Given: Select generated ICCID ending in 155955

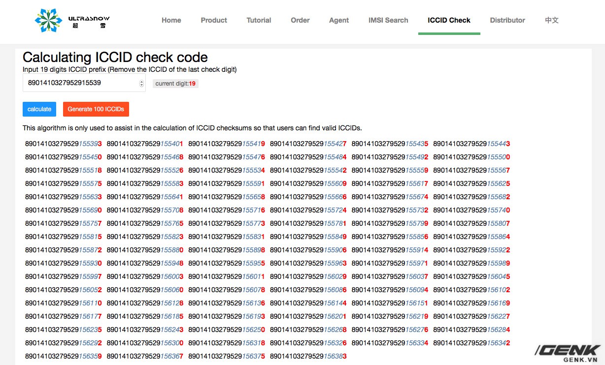Looking at the screenshot, I should click(227, 264).
